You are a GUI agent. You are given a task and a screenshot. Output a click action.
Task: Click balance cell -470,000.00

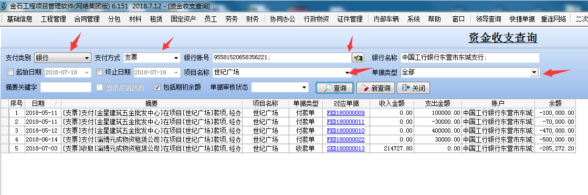(555, 131)
